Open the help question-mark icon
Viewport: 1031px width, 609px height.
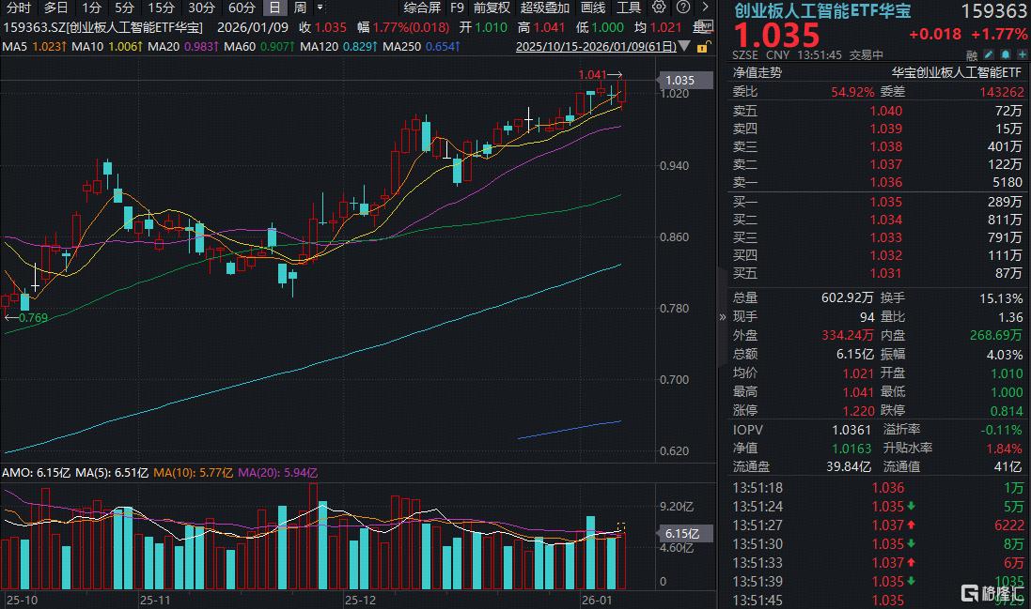(x=683, y=8)
